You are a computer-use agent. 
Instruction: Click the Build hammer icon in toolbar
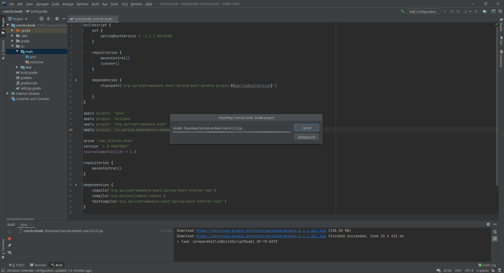(x=402, y=11)
